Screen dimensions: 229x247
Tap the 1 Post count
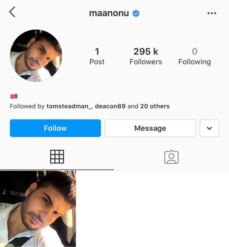(97, 56)
